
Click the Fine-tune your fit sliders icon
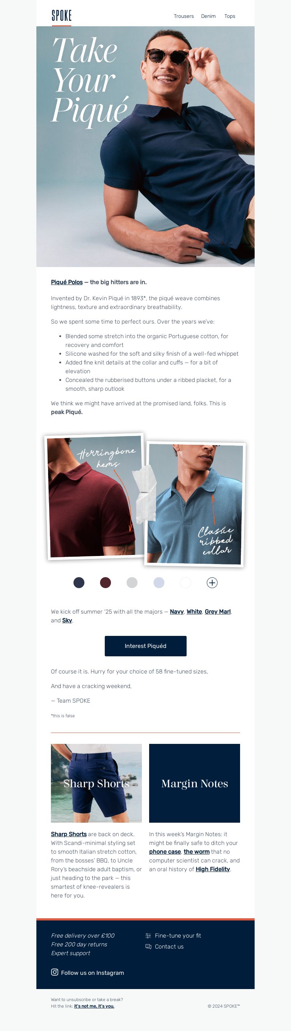[x=148, y=936]
